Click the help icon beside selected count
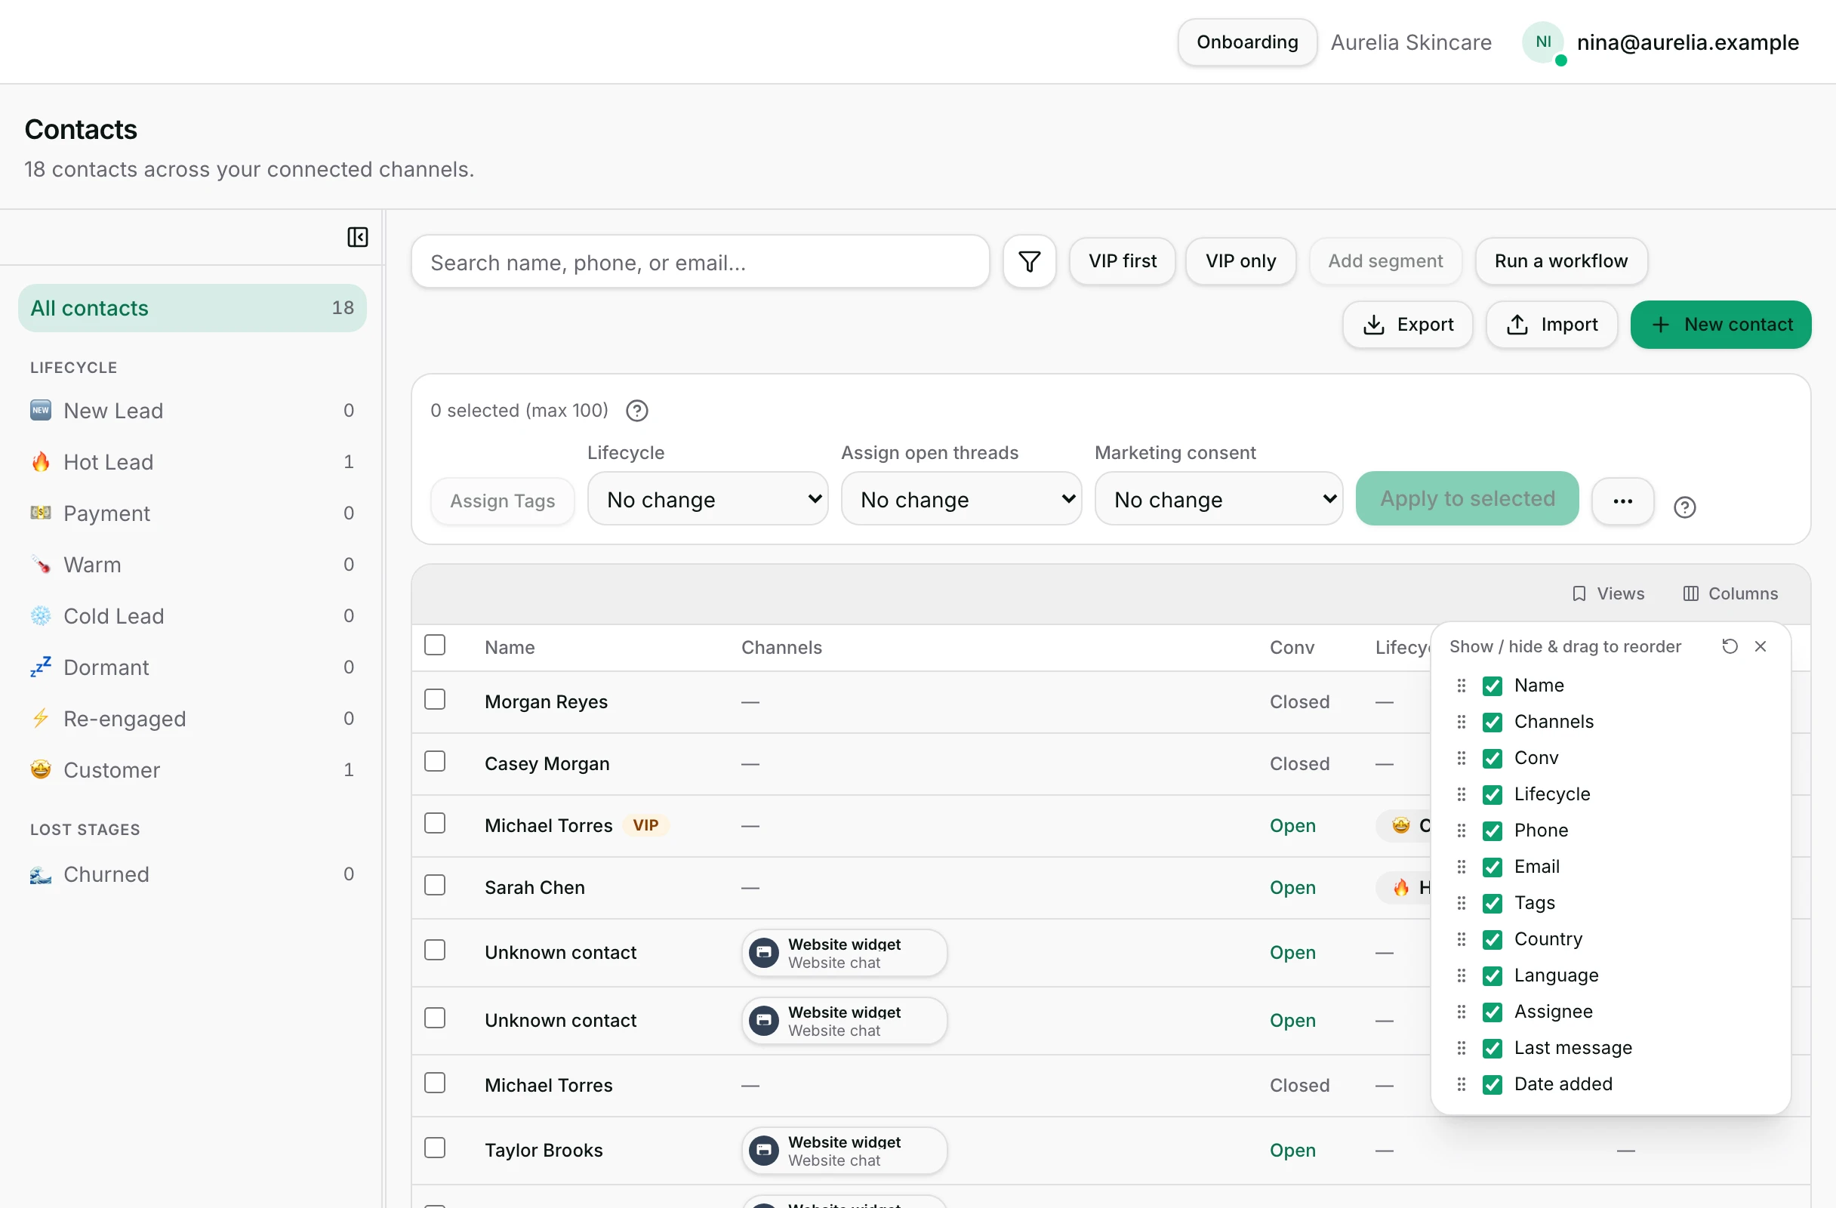 tap(636, 411)
